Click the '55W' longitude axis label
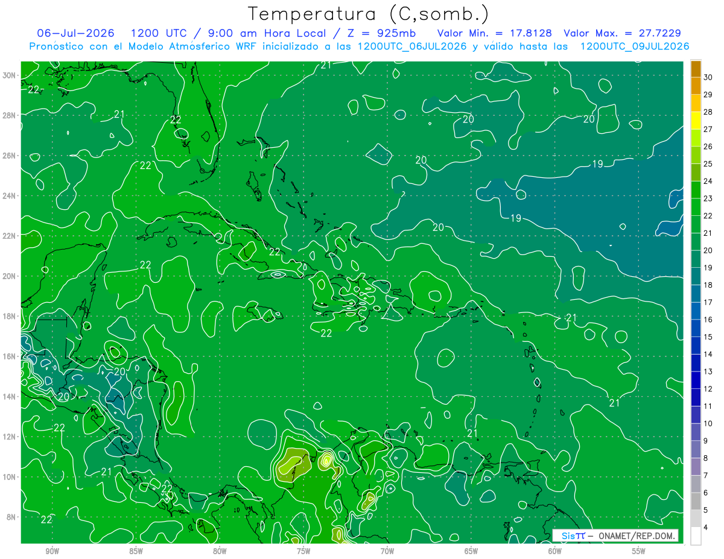This screenshot has height=559, width=724. [638, 551]
